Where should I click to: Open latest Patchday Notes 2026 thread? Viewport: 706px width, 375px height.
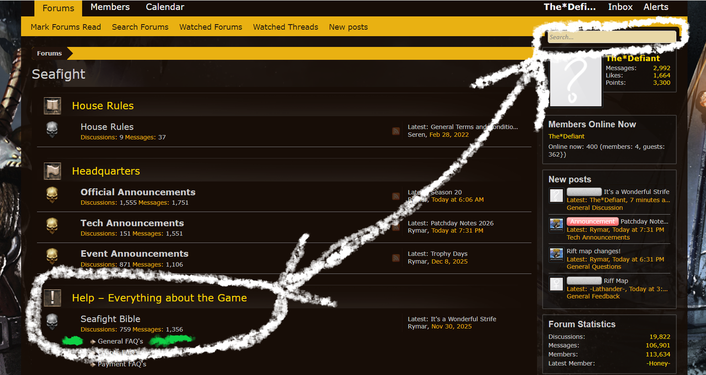point(462,223)
